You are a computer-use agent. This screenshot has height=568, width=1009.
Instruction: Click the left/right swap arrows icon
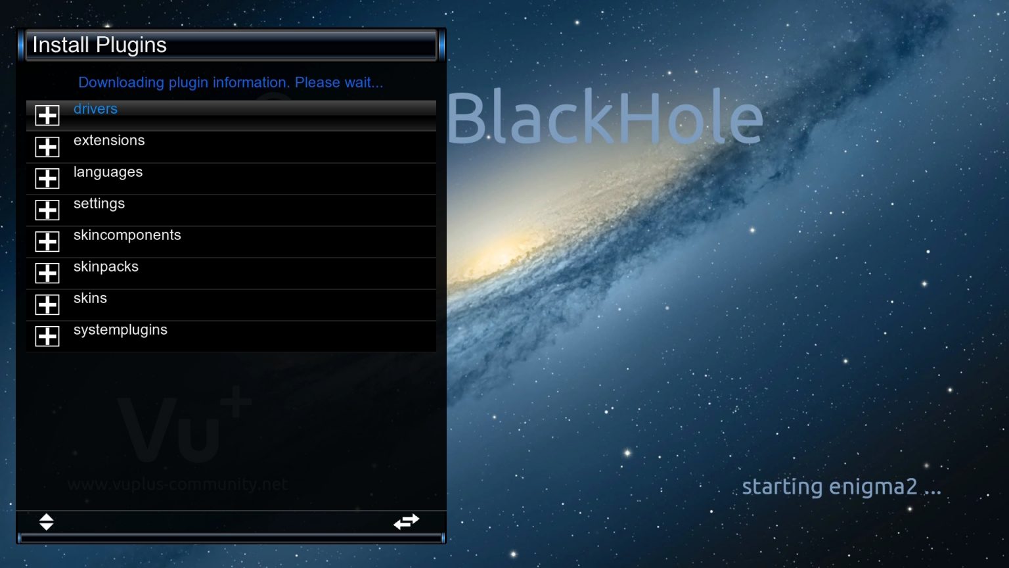406,521
